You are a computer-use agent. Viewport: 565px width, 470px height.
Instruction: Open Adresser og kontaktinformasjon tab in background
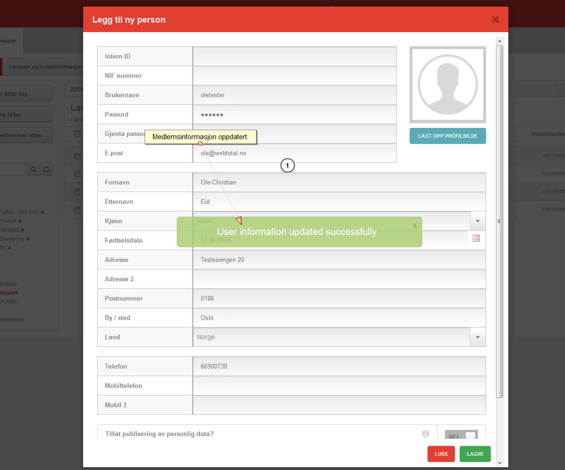[x=43, y=67]
